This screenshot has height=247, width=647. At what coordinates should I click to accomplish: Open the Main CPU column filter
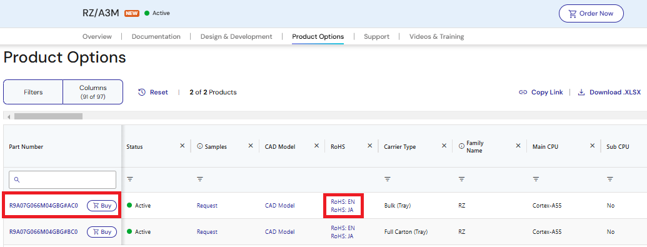(536, 179)
